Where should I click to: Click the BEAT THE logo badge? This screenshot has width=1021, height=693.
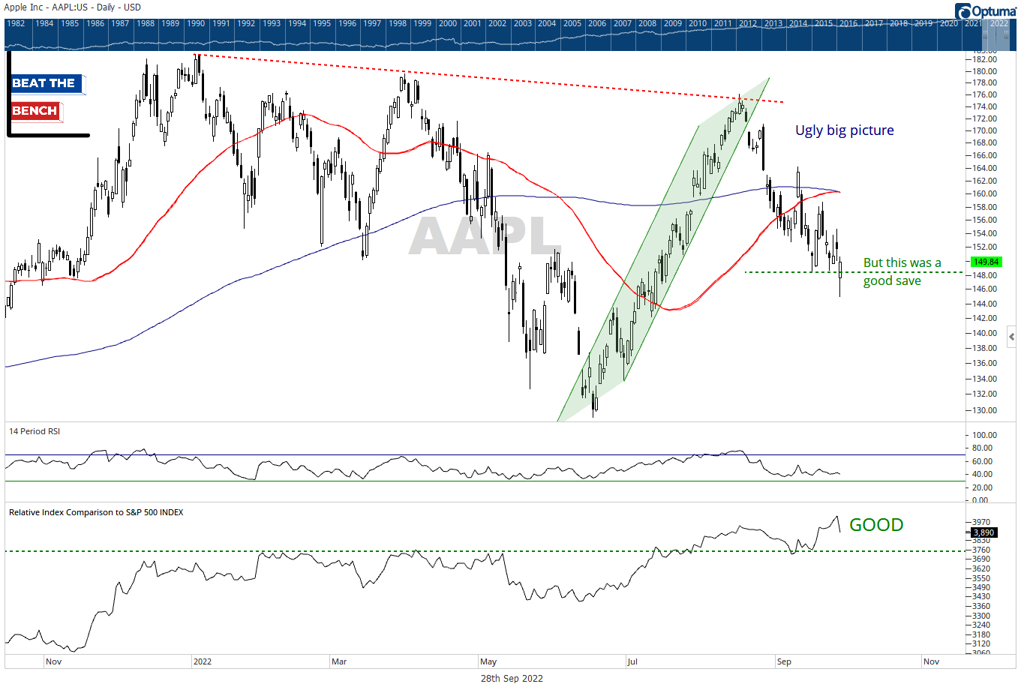[47, 84]
